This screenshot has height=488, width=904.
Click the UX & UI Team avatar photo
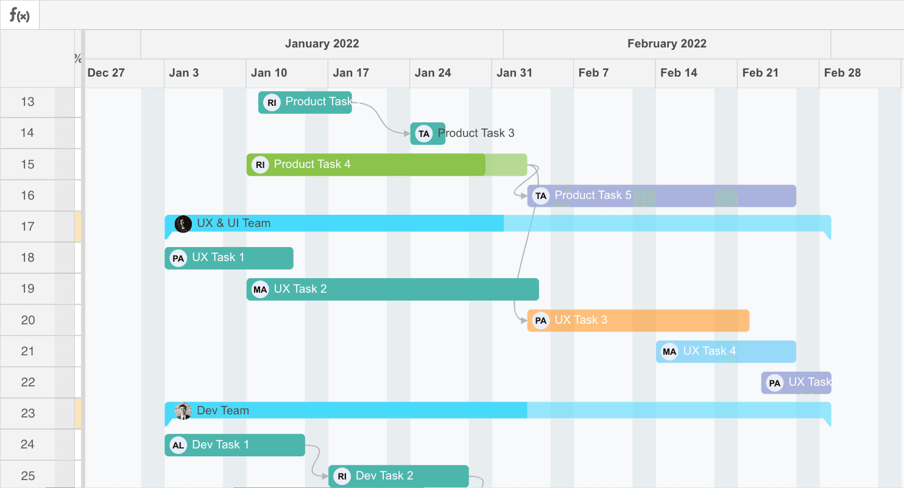(183, 224)
